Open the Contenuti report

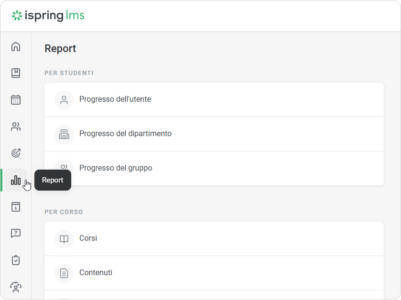(96, 273)
